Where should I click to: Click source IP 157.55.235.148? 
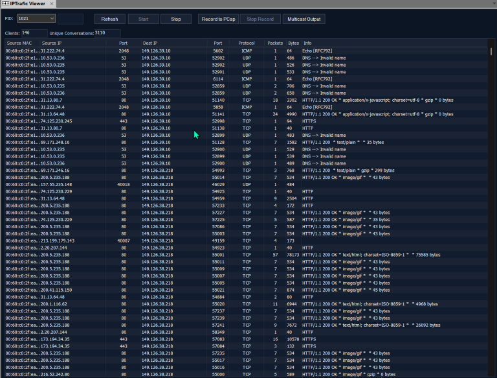[56, 185]
